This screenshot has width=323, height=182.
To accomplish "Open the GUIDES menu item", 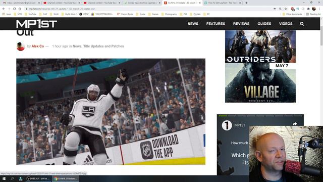I will (264, 24).
